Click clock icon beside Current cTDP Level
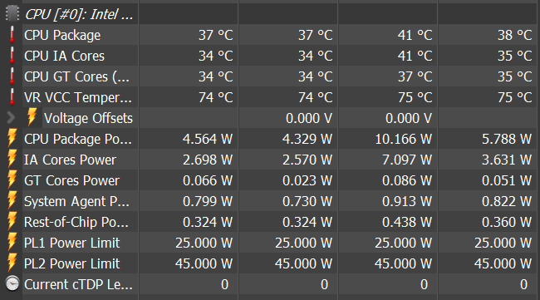 coord(12,283)
